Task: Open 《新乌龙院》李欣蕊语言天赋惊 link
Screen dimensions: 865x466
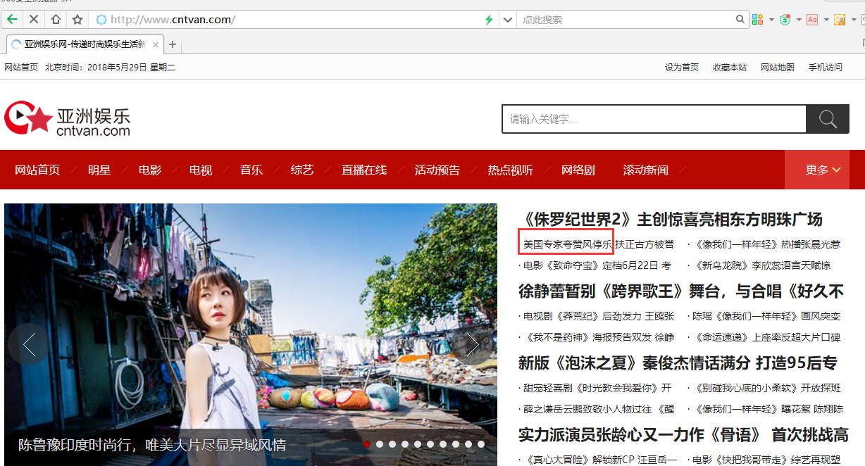Action: (x=762, y=265)
